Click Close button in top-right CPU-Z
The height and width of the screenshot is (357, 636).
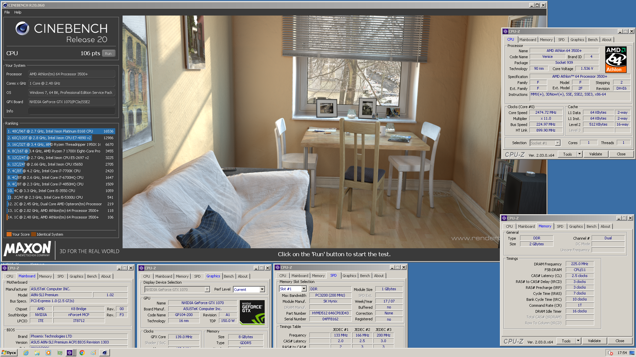(621, 154)
